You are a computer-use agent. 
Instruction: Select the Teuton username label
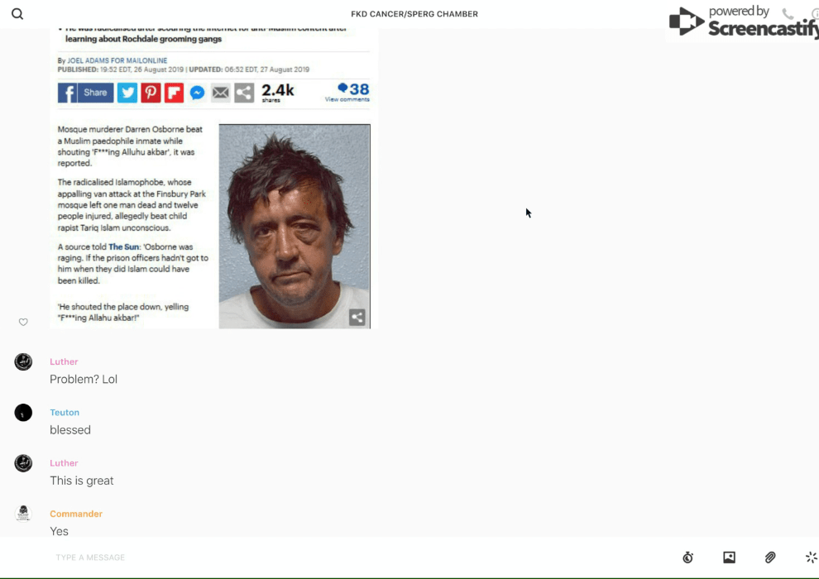tap(65, 413)
